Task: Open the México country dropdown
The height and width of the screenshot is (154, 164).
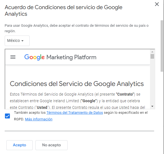Action: pos(17,41)
